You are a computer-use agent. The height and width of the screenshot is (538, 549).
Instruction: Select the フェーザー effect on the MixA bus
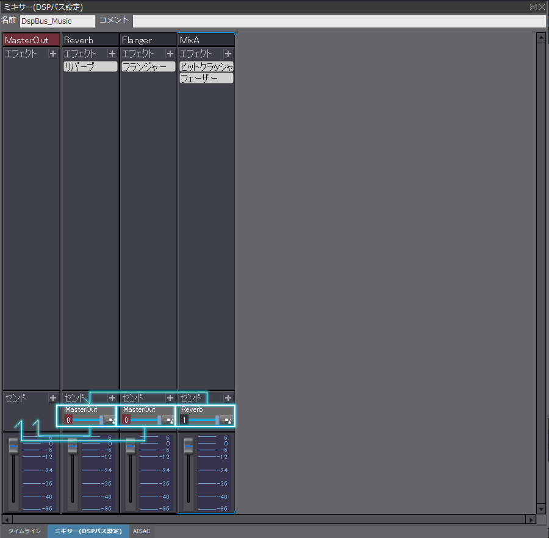coord(207,78)
